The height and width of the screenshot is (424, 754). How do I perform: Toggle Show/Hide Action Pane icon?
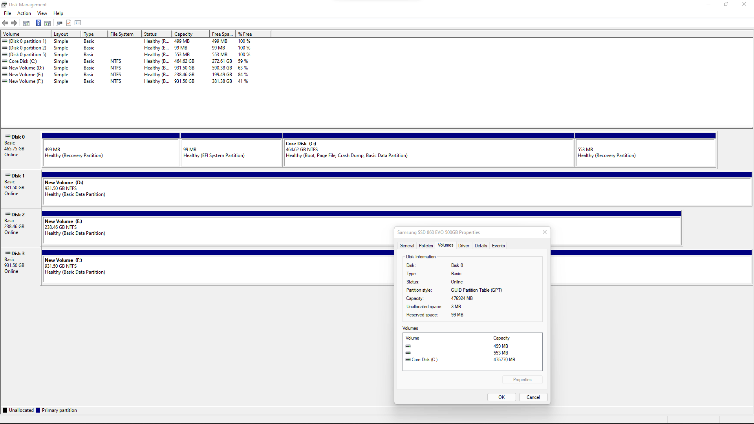pos(48,23)
